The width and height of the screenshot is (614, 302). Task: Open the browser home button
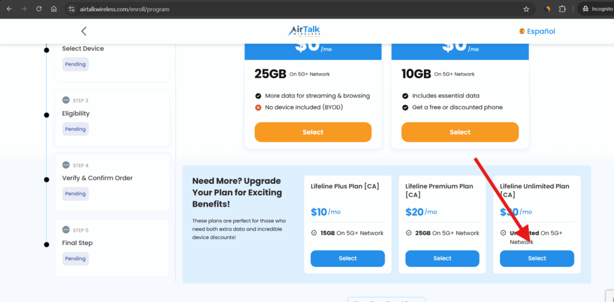pyautogui.click(x=54, y=9)
